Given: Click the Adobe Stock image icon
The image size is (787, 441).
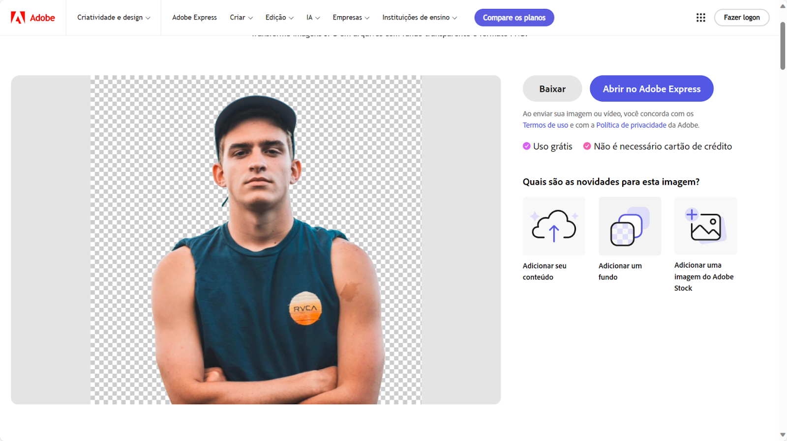Looking at the screenshot, I should pyautogui.click(x=705, y=226).
